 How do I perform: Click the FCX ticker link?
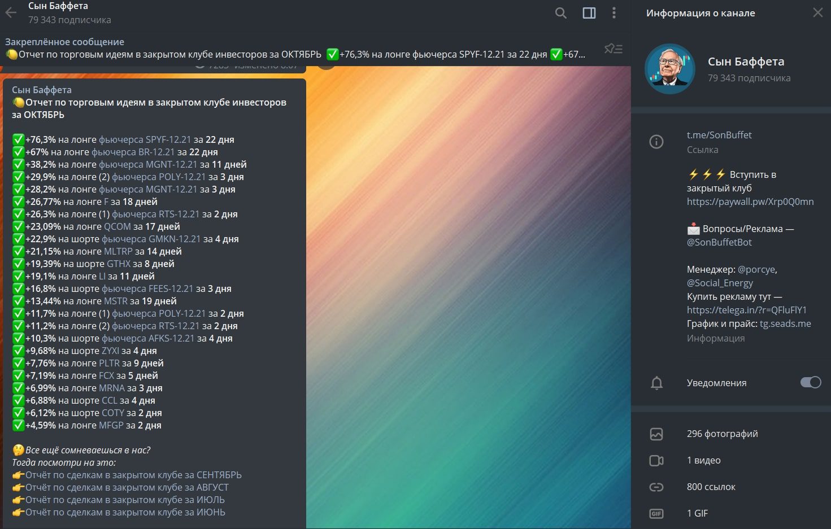106,375
